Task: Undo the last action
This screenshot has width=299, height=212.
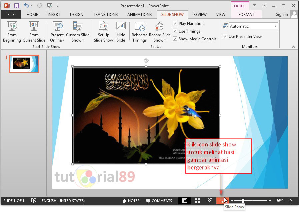Action: (x=26, y=6)
